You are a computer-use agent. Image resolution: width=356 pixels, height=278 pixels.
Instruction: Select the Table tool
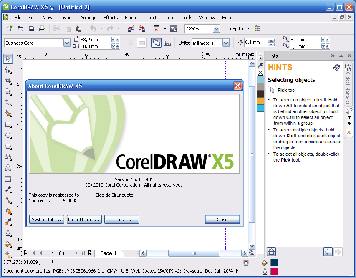(8, 179)
